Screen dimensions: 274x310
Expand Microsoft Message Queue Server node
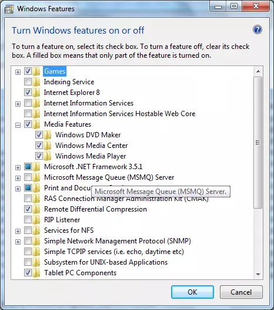(18, 178)
